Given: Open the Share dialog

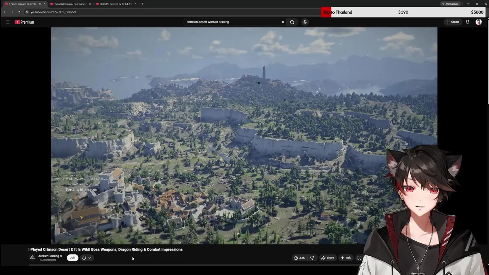Looking at the screenshot, I should pyautogui.click(x=327, y=258).
